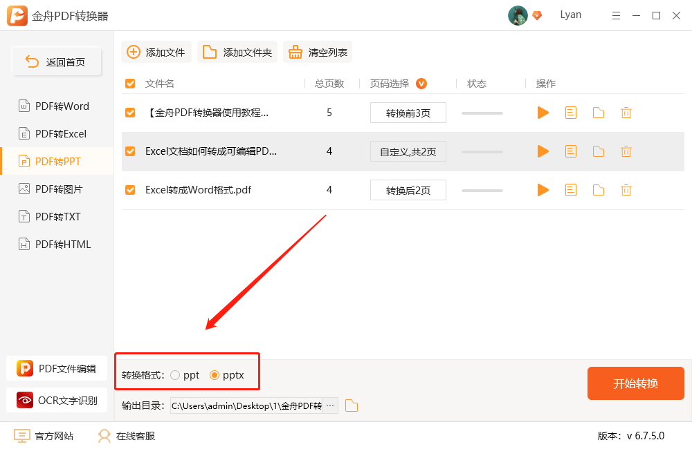
Task: Click file name Excel转成Word格式.pdf
Action: (x=198, y=190)
